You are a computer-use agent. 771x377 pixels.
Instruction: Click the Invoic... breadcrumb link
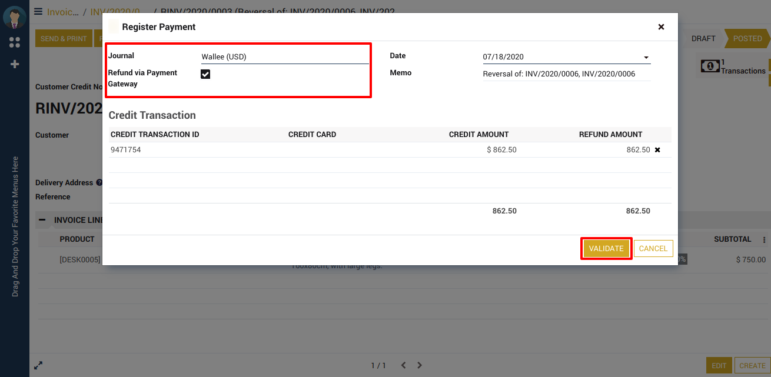62,12
